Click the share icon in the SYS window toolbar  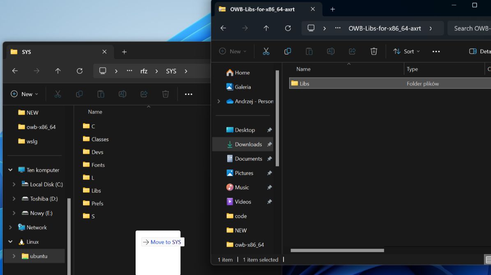point(144,94)
